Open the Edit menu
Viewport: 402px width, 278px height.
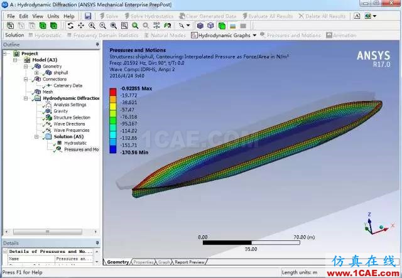(x=23, y=16)
